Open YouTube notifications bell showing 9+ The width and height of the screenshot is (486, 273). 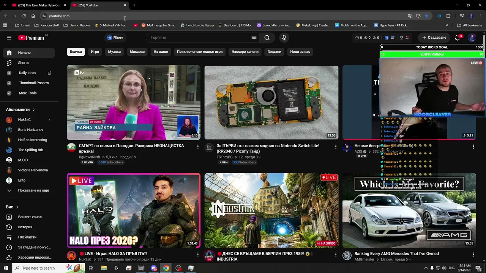[458, 38]
